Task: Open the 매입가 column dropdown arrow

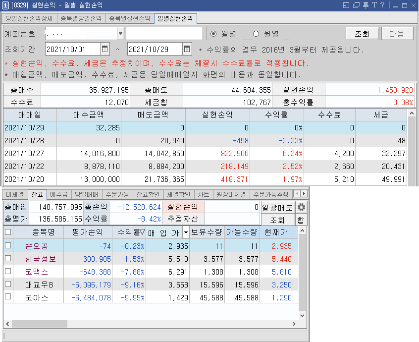Action: (x=186, y=232)
